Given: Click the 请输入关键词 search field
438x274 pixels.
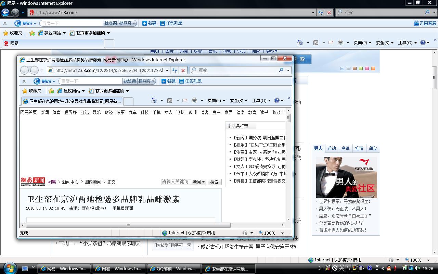Looking at the screenshot, I should coord(176,182).
